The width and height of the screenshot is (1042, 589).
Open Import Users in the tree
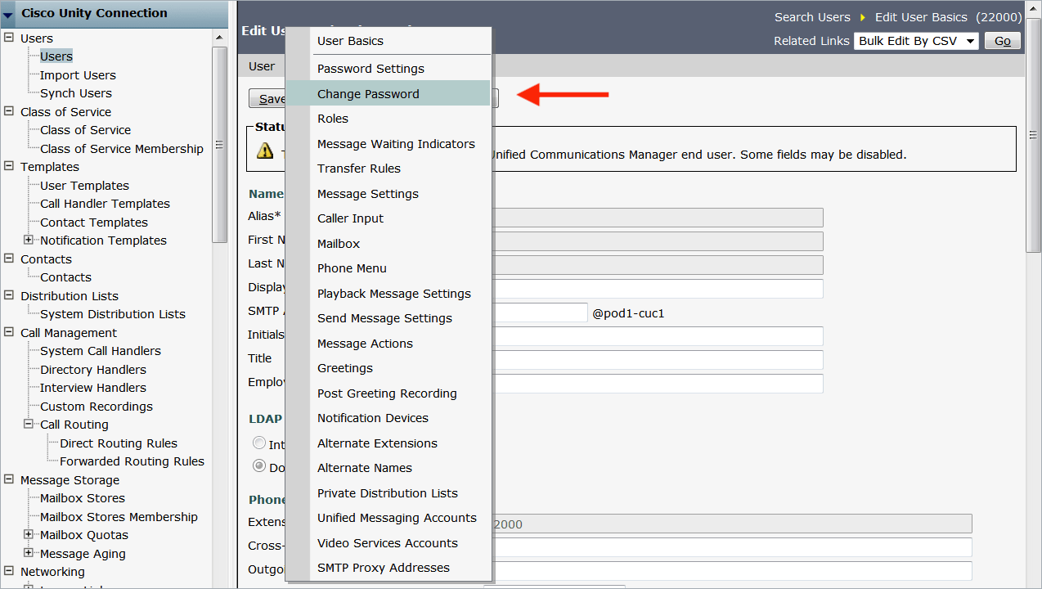click(x=78, y=74)
